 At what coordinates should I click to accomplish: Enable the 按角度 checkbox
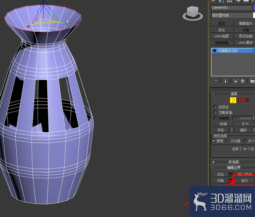[215, 118]
